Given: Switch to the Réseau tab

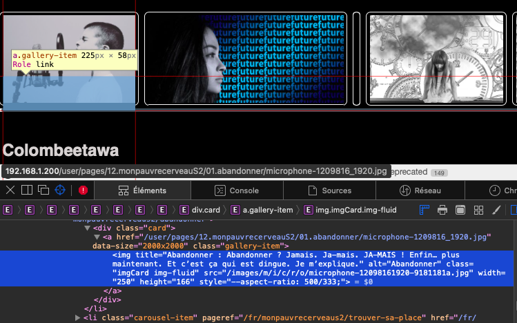Looking at the screenshot, I should tap(420, 190).
